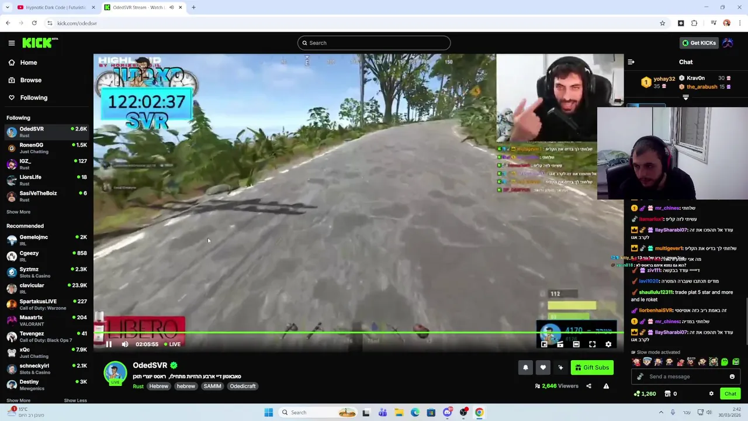Click the Kick search box

pyautogui.click(x=374, y=43)
